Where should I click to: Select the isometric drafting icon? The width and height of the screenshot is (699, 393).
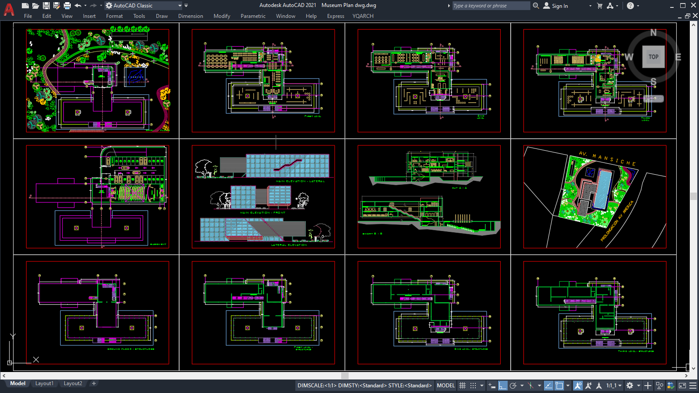pyautogui.click(x=530, y=386)
